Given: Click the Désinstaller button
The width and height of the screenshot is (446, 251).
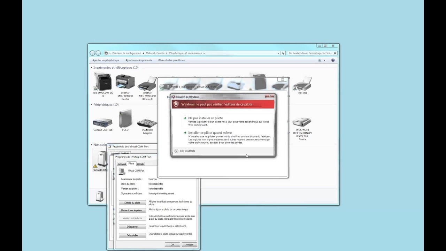Looking at the screenshot, I should (x=132, y=235).
